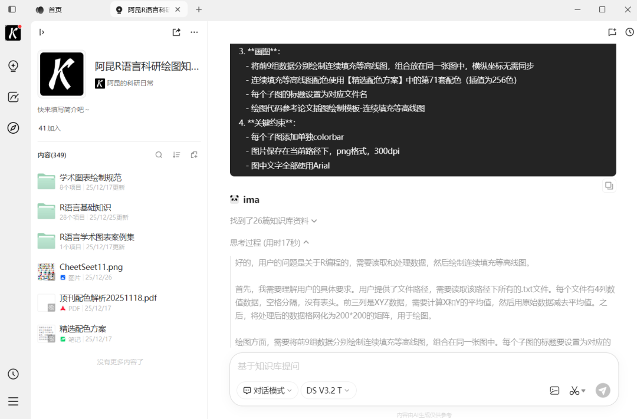Click the black K avatar in left sidebar
Viewport: 637px width, 419px height.
(13, 33)
